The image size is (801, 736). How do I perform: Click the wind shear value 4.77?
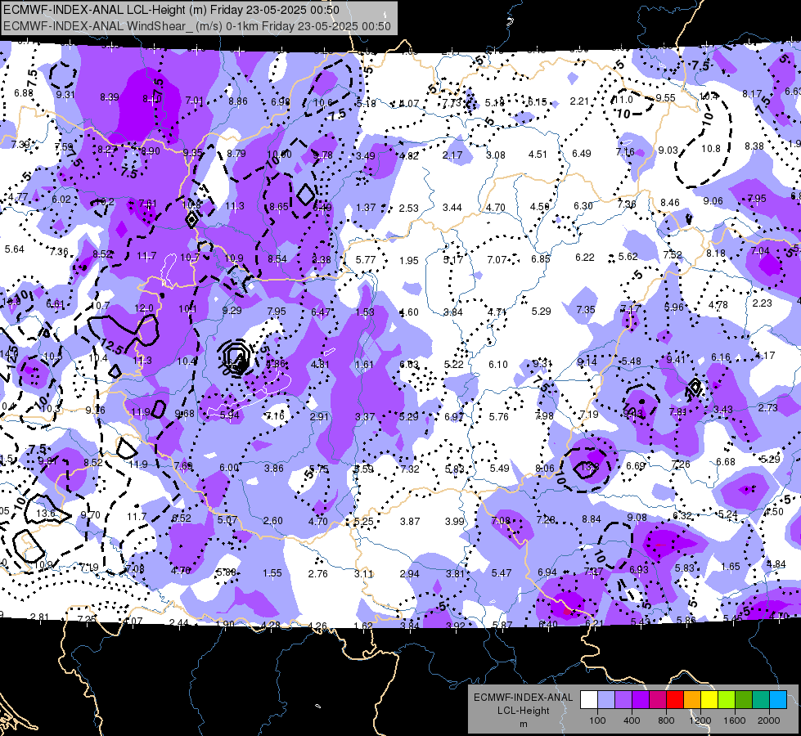tap(18, 196)
